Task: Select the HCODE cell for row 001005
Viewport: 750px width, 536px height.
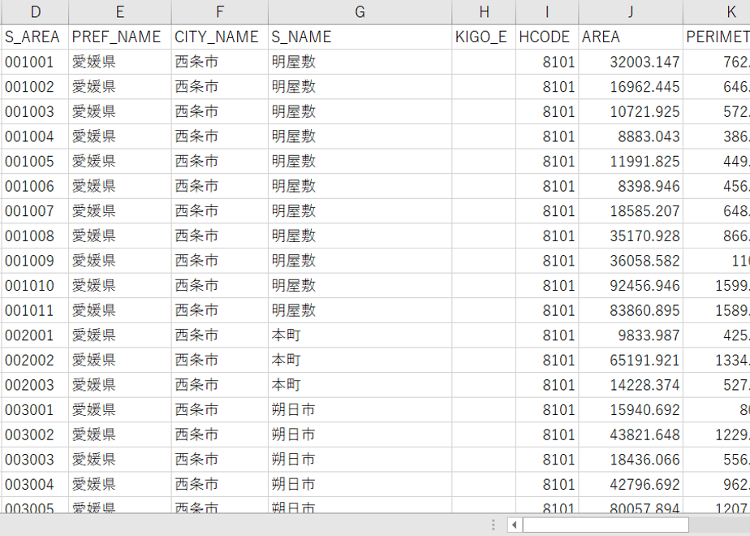Action: point(547,162)
